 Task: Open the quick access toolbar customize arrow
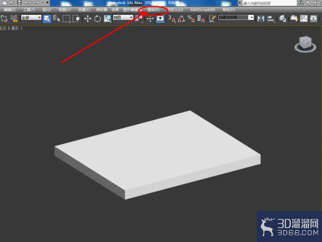click(x=47, y=3)
